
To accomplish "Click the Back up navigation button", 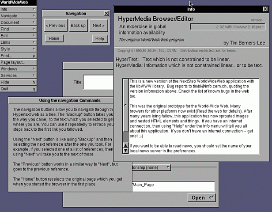I will click(78, 26).
